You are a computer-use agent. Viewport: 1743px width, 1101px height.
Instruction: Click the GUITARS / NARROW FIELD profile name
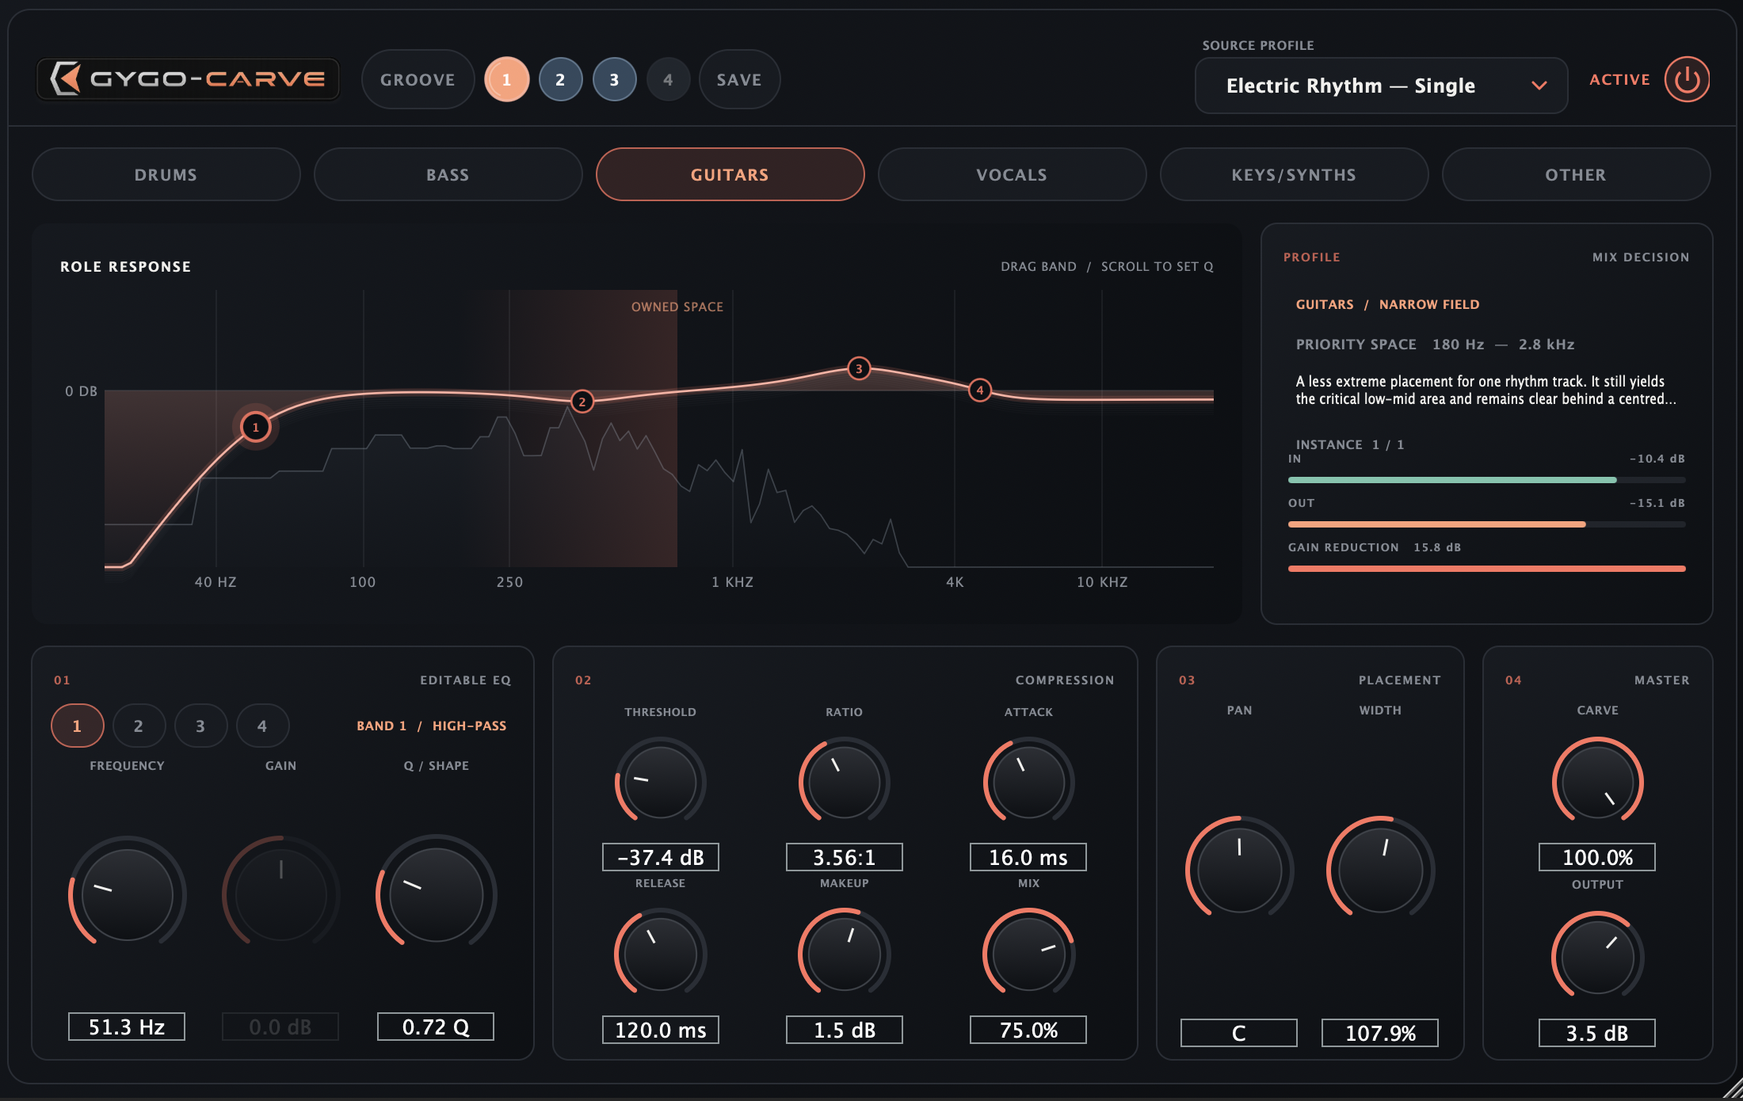[x=1387, y=304]
